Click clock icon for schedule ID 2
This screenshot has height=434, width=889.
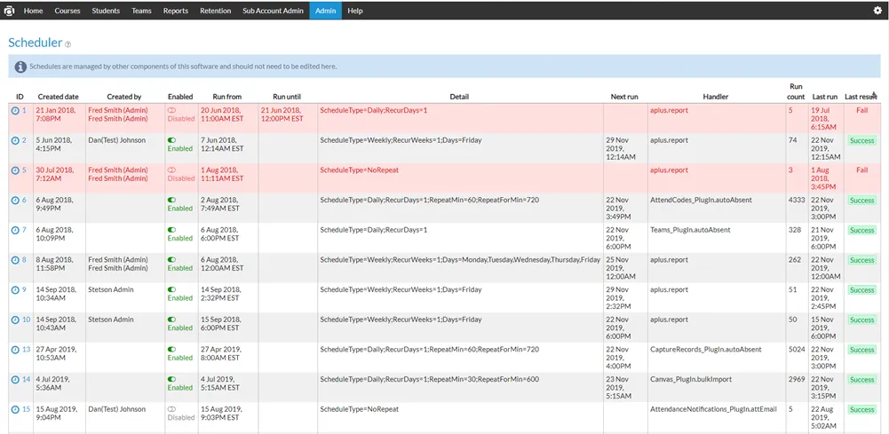point(15,140)
